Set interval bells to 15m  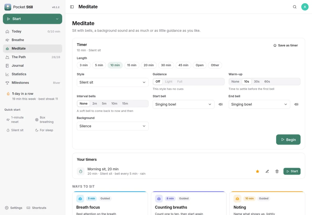tap(125, 103)
